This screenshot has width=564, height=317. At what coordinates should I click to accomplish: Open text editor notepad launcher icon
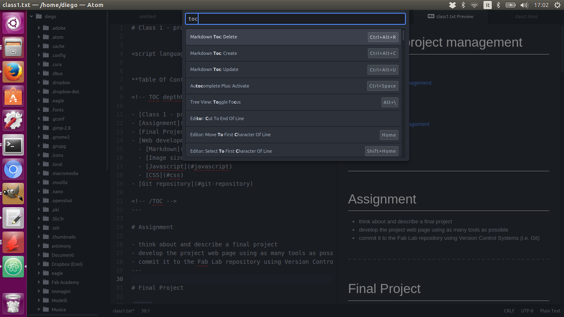[14, 218]
